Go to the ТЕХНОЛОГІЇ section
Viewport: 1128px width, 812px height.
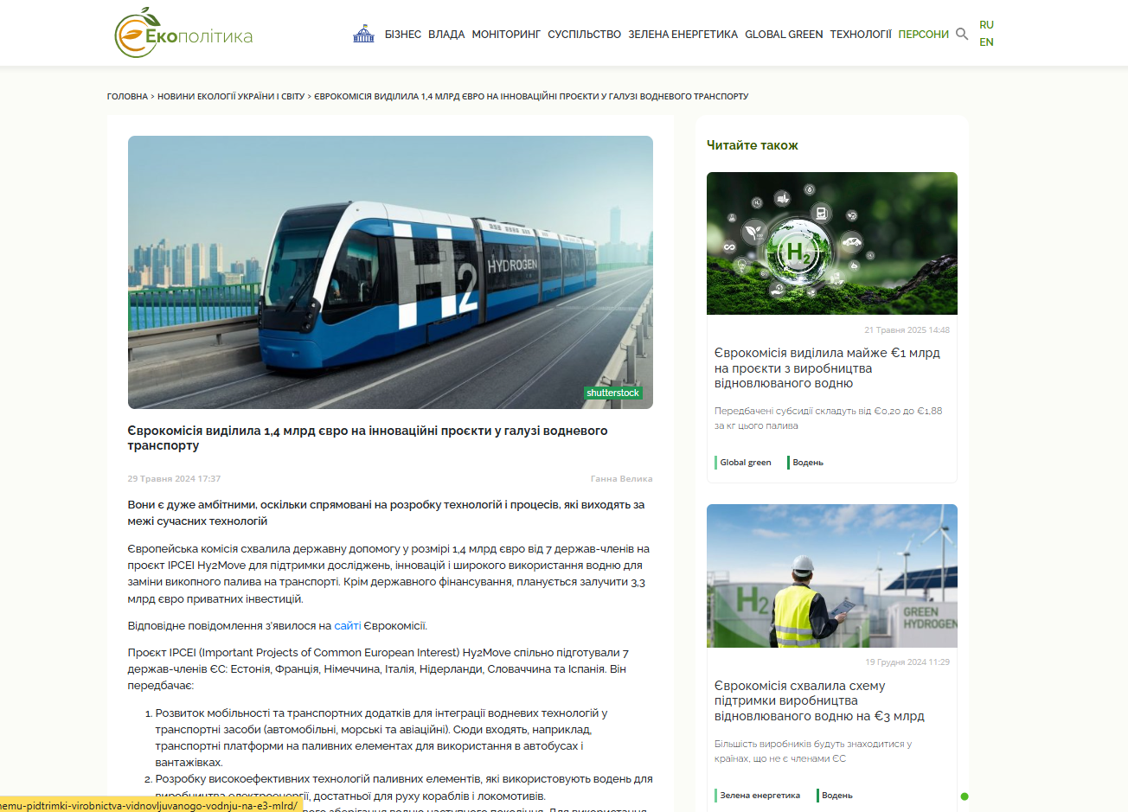[861, 35]
